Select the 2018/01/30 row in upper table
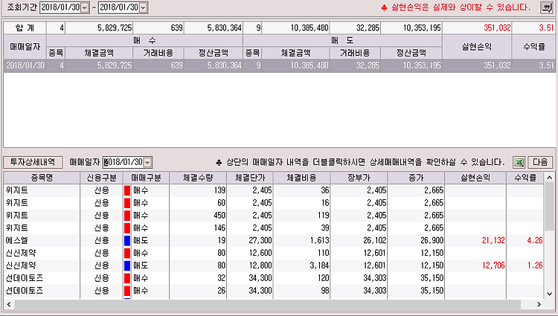 [x=279, y=65]
